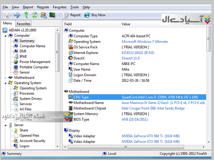Refresh the page using green circular arrows
Viewport: 214px width, 160px height.
(35, 15)
